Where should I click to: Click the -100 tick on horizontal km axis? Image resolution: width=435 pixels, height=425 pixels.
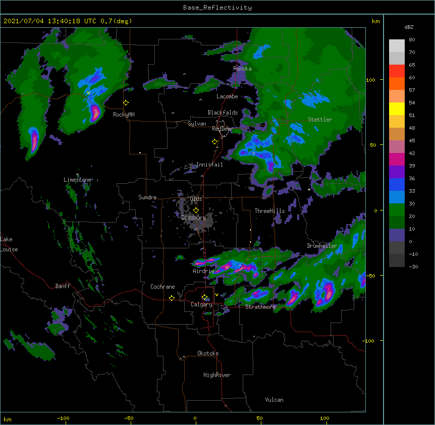tap(63, 418)
